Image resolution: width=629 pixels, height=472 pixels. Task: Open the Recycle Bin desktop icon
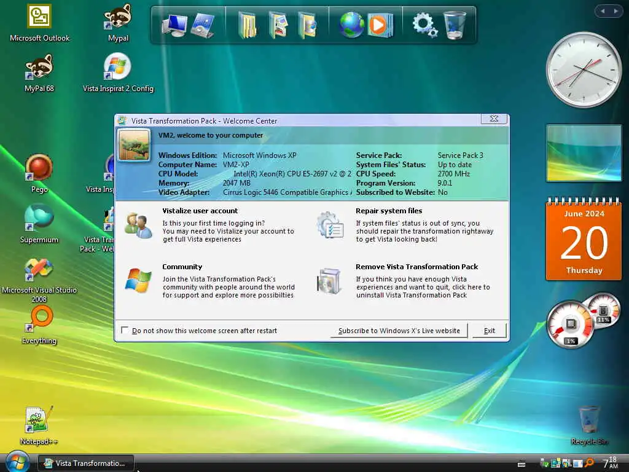pos(589,426)
